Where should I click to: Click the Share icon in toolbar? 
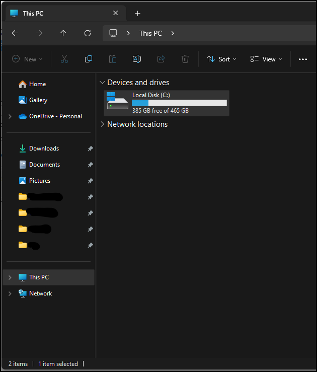(x=161, y=59)
